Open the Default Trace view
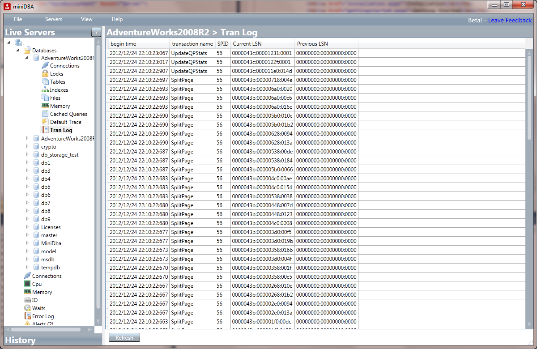537x349 pixels. click(x=66, y=122)
